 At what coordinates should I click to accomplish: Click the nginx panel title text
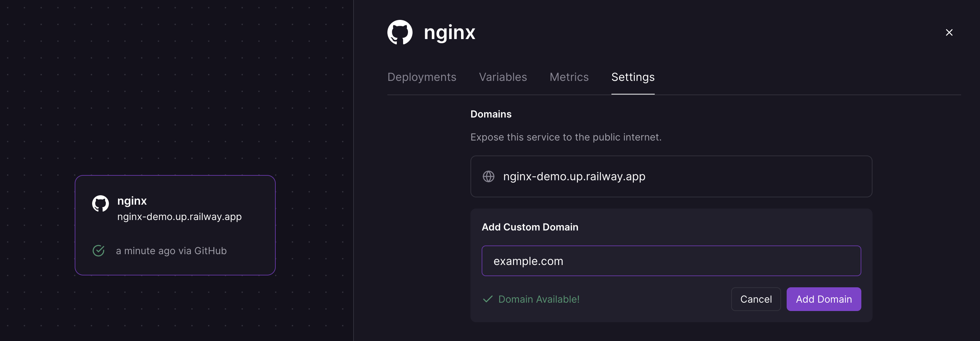[449, 32]
